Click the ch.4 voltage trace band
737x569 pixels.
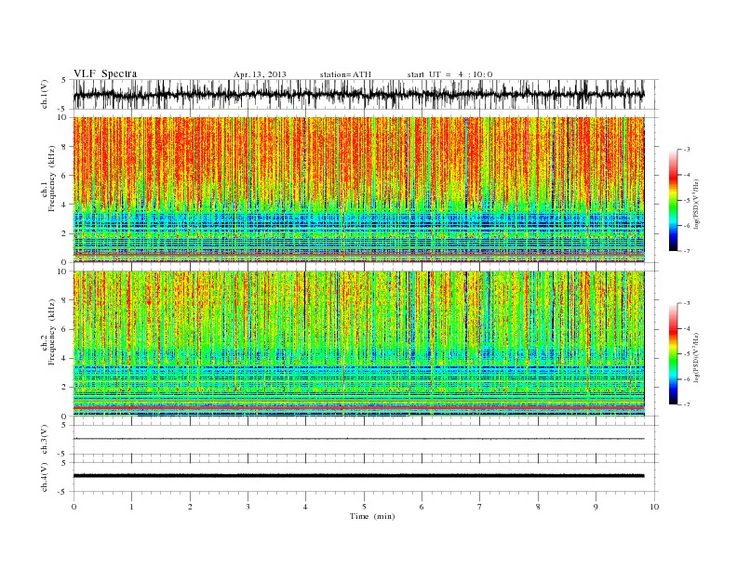click(x=359, y=476)
